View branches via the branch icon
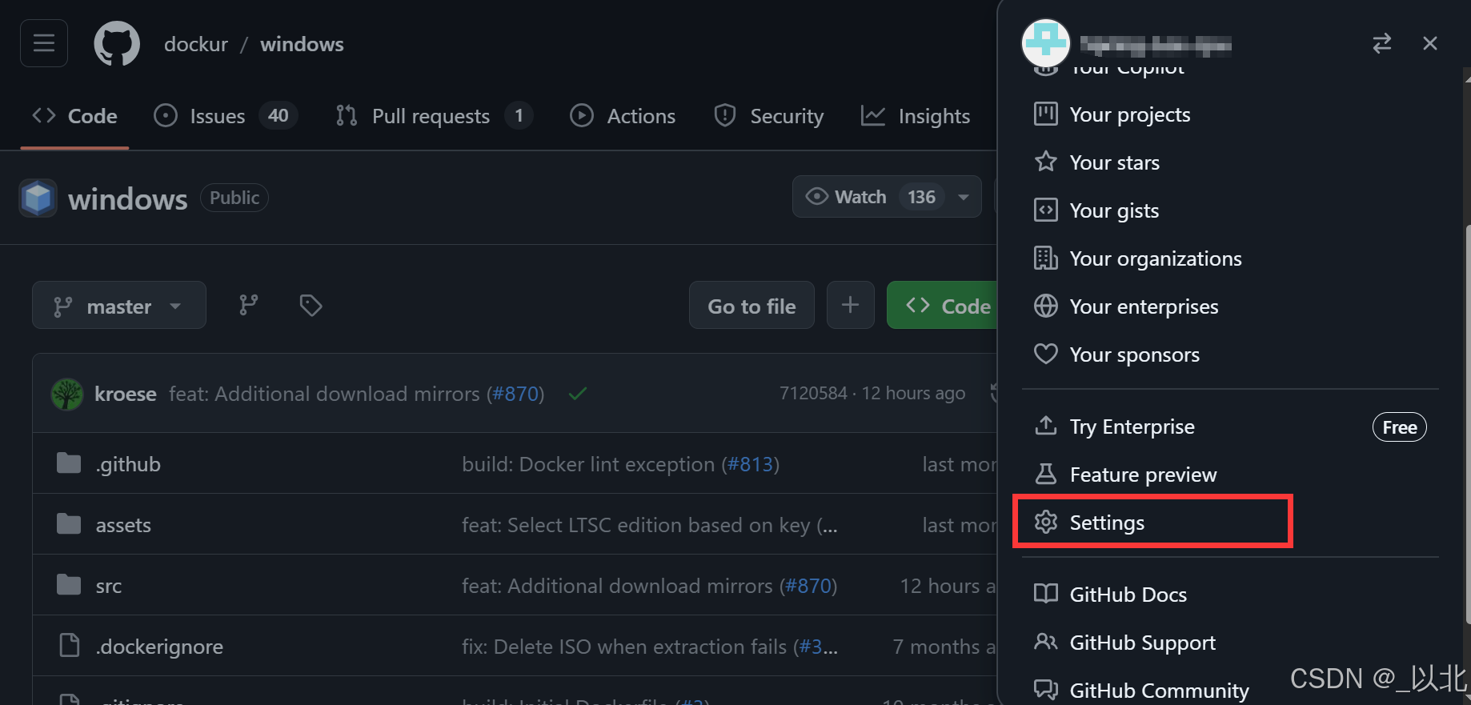 249,305
